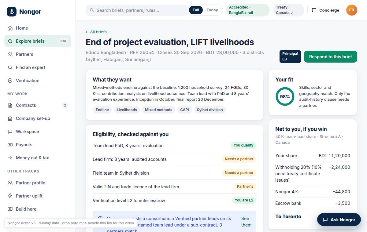Click the Contracts count badge 2
This screenshot has width=367, height=232.
click(x=65, y=105)
